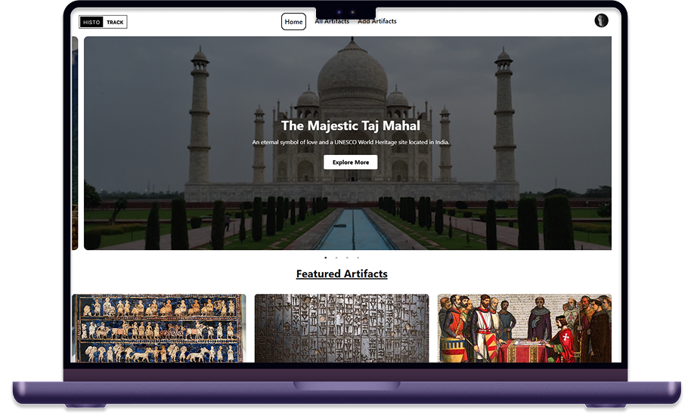
Task: Go to Add Artifacts page
Action: point(377,21)
